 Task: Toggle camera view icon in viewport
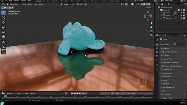tap(151, 31)
